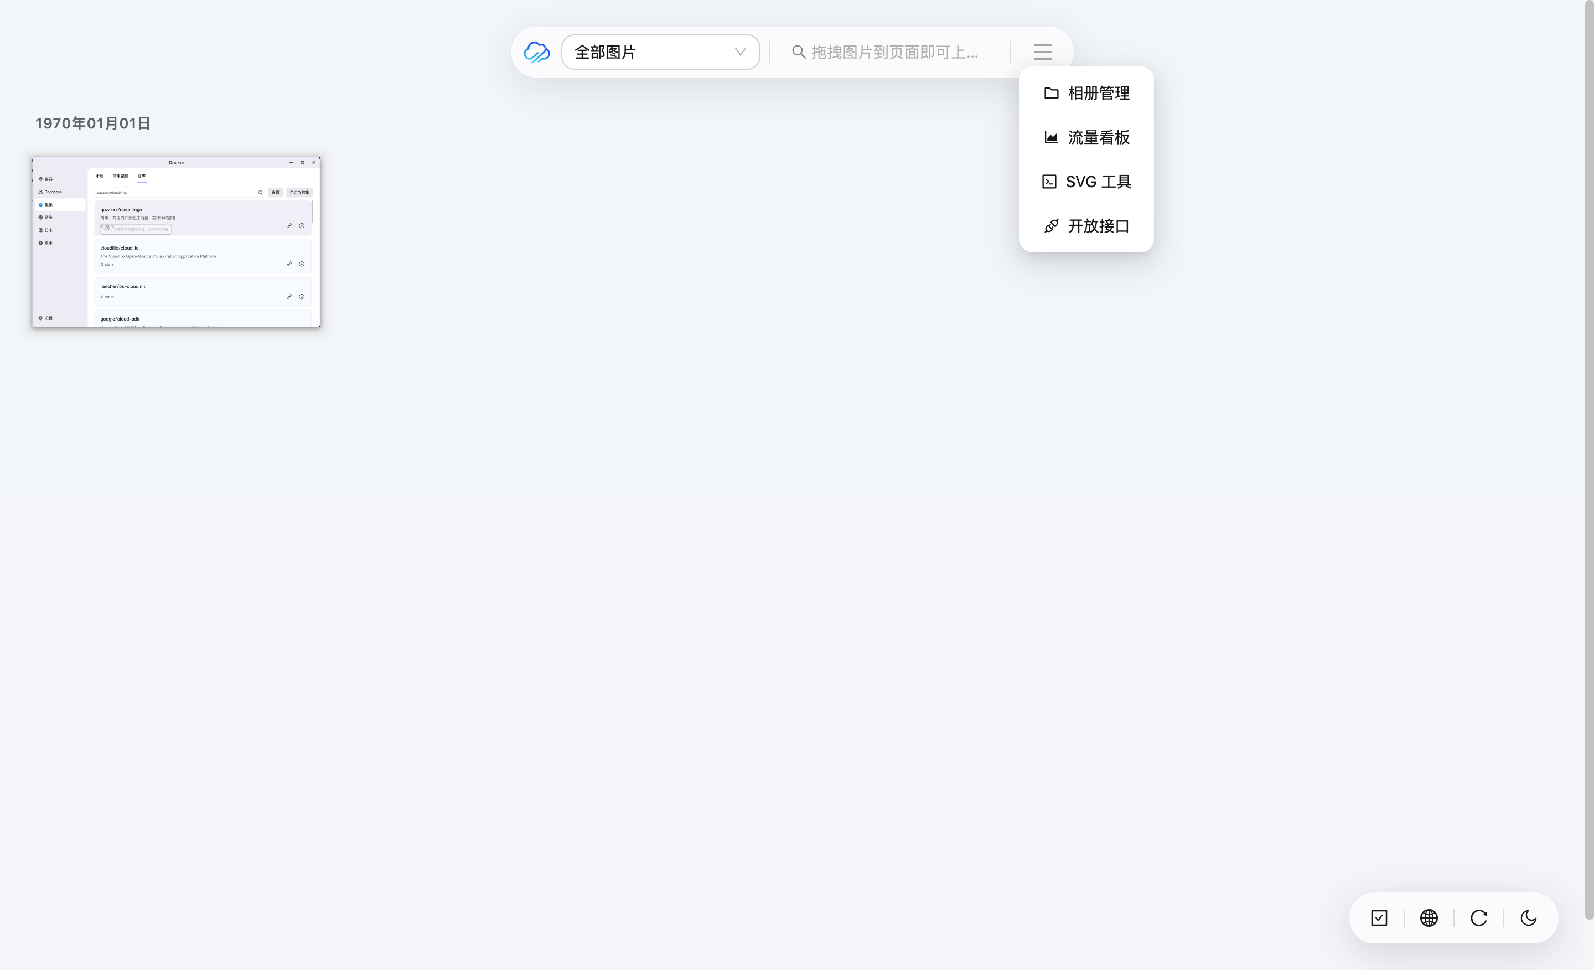1594x970 pixels.
Task: Refresh the gallery with the refresh icon
Action: point(1479,918)
